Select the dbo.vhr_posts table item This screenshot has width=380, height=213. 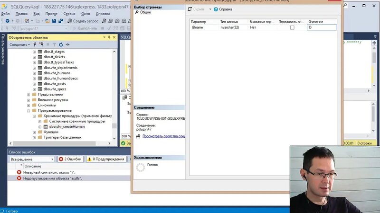click(55, 84)
